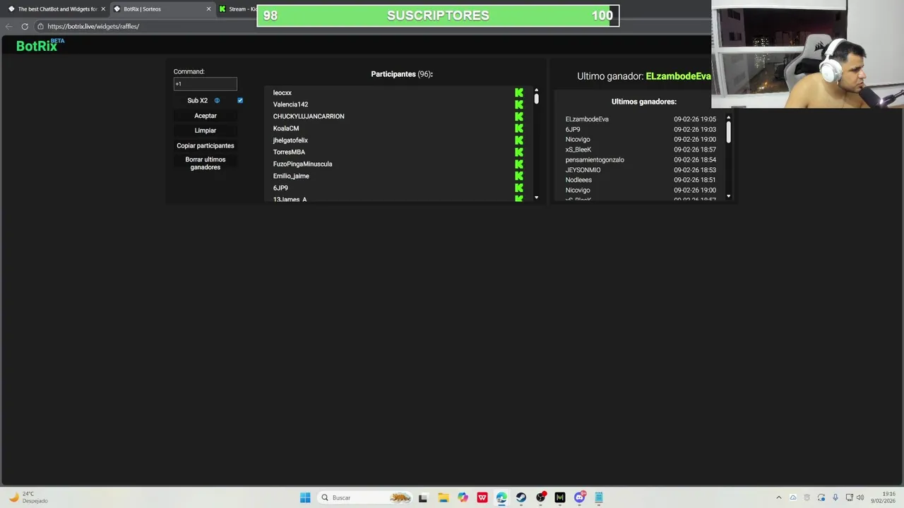This screenshot has width=904, height=508.
Task: Switch to the Stream Kick tab
Action: point(237,9)
